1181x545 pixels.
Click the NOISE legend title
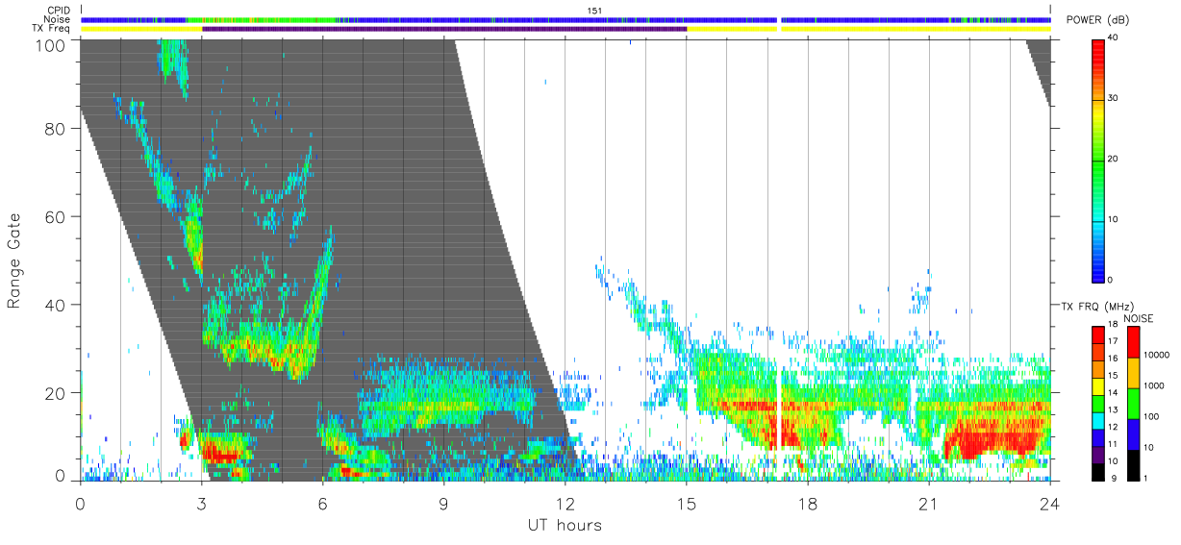[x=1137, y=318]
